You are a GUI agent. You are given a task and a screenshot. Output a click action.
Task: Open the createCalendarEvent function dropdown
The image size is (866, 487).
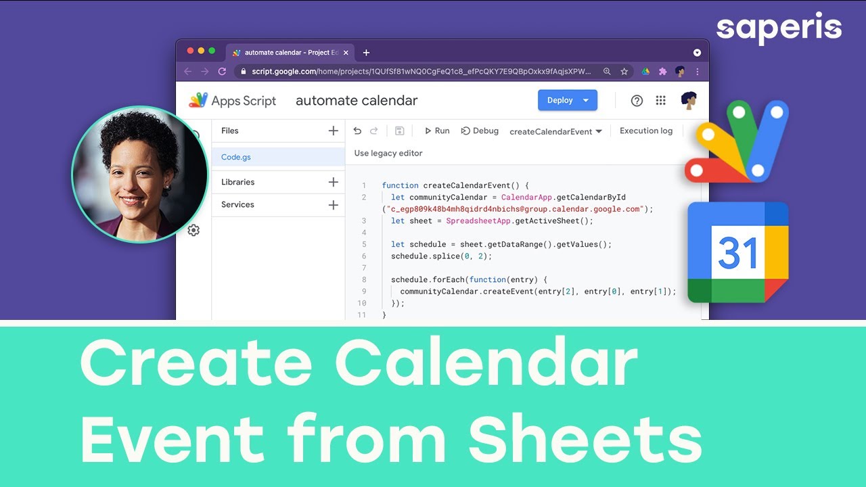point(555,132)
